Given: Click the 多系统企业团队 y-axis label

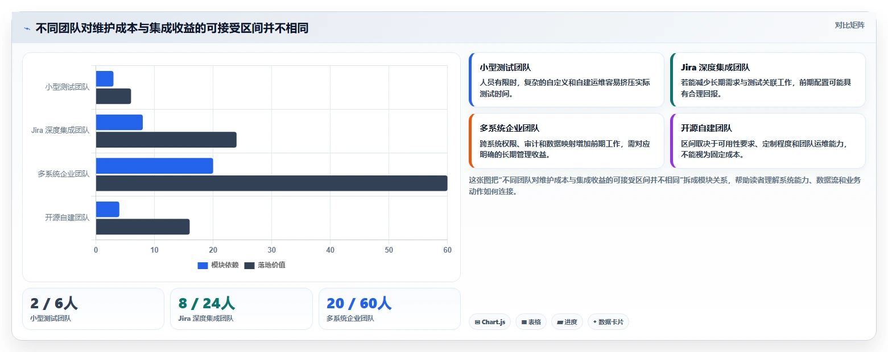Looking at the screenshot, I should click(x=64, y=174).
